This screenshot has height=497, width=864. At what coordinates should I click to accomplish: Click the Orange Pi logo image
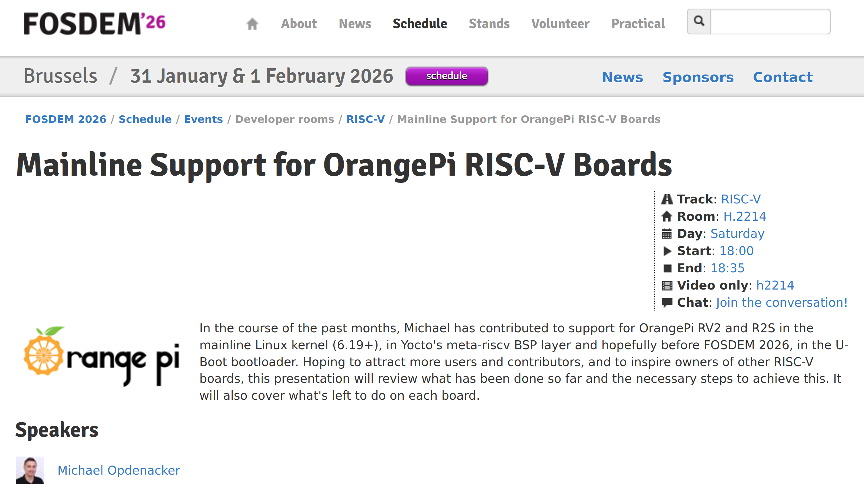(x=101, y=356)
